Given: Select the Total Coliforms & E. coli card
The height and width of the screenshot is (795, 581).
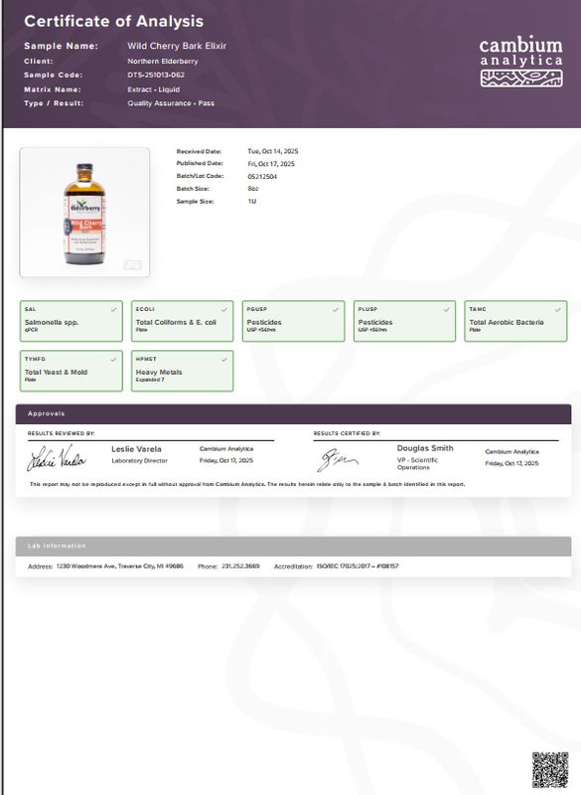Looking at the screenshot, I should click(183, 321).
